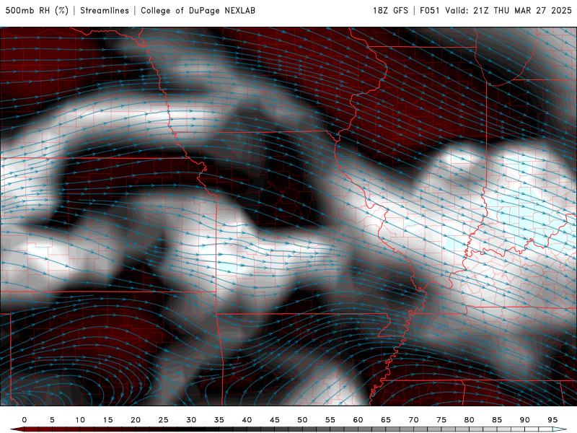Select the '18Z GFS' model run label
This screenshot has height=433, width=577.
pos(390,11)
